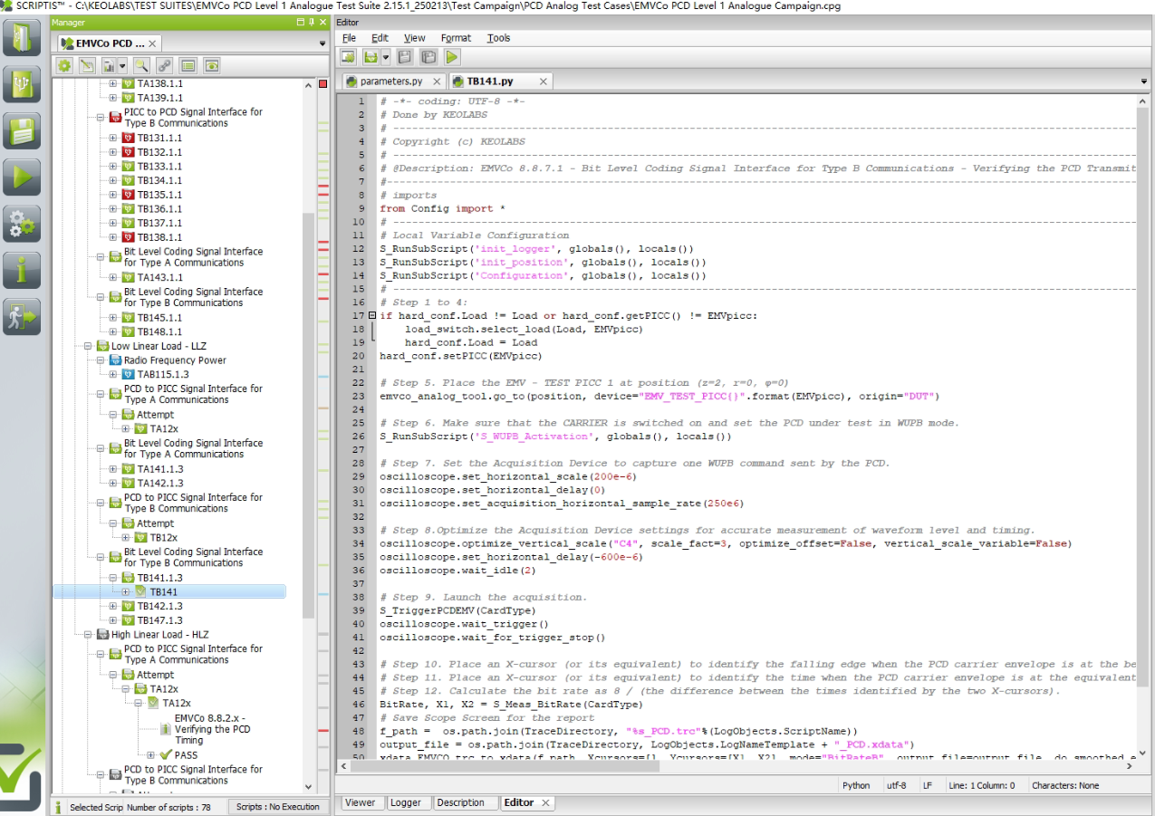The image size is (1155, 816).
Task: Click the gear icon in Manager toolbar
Action: [x=64, y=65]
